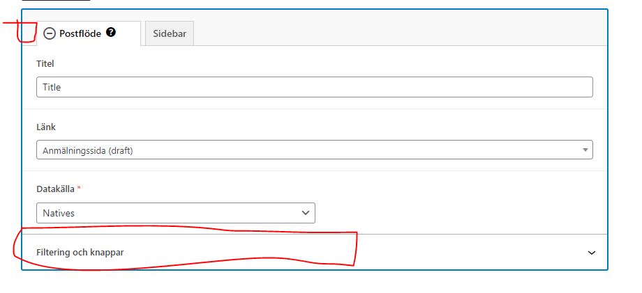642x293 pixels.
Task: Click the small triangle arrow in Länk field
Action: point(585,150)
